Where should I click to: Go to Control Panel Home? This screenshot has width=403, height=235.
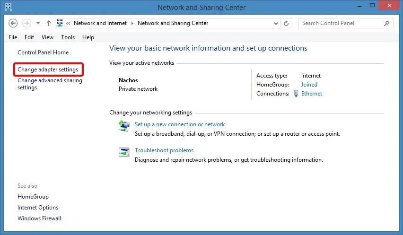click(43, 52)
